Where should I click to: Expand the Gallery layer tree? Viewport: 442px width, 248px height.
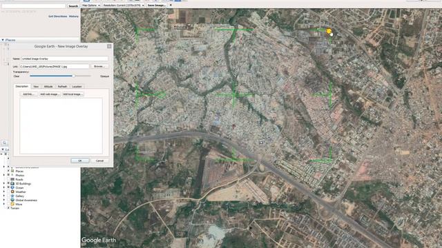pyautogui.click(x=4, y=196)
